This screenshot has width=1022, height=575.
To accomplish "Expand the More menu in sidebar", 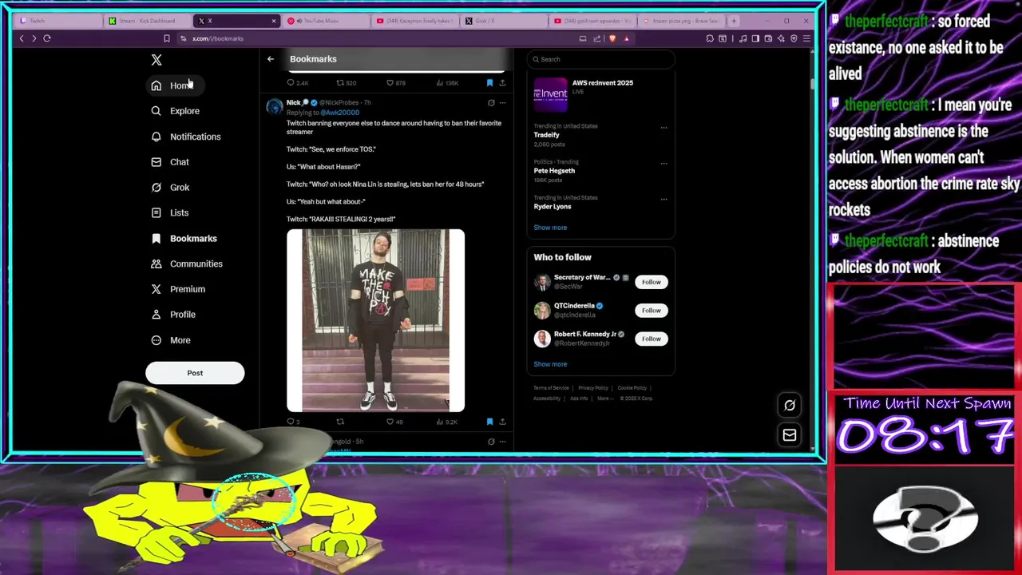I will [170, 340].
